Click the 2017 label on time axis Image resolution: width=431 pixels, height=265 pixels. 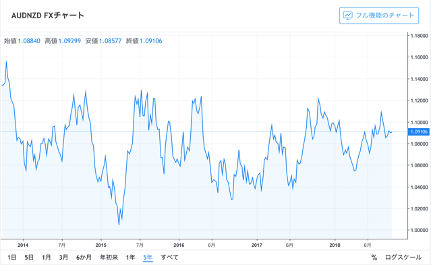[x=257, y=245]
